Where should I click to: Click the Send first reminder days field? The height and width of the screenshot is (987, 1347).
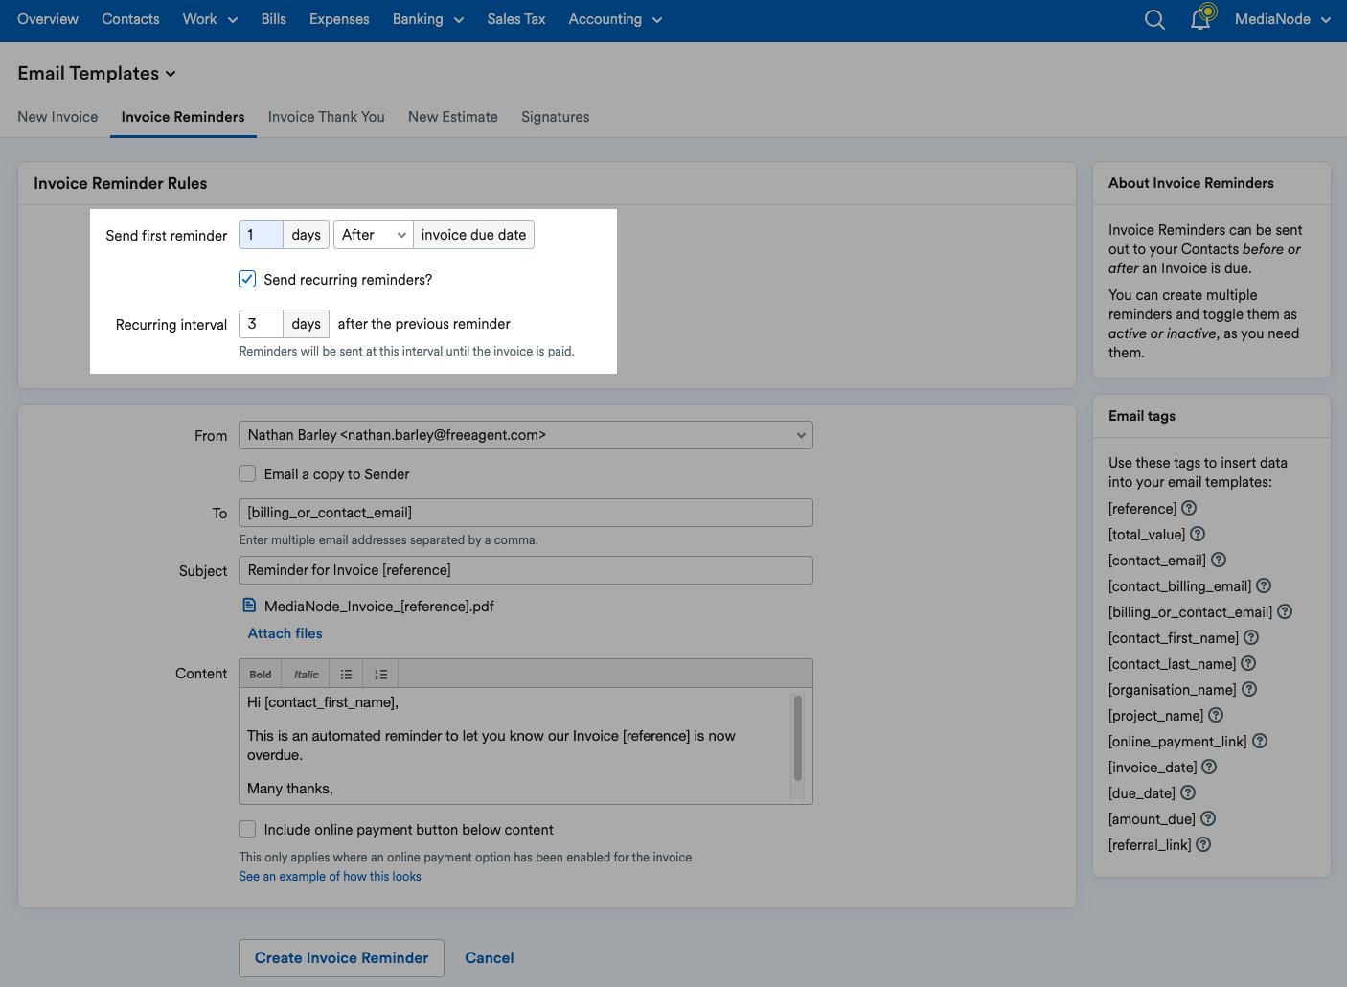tap(261, 235)
